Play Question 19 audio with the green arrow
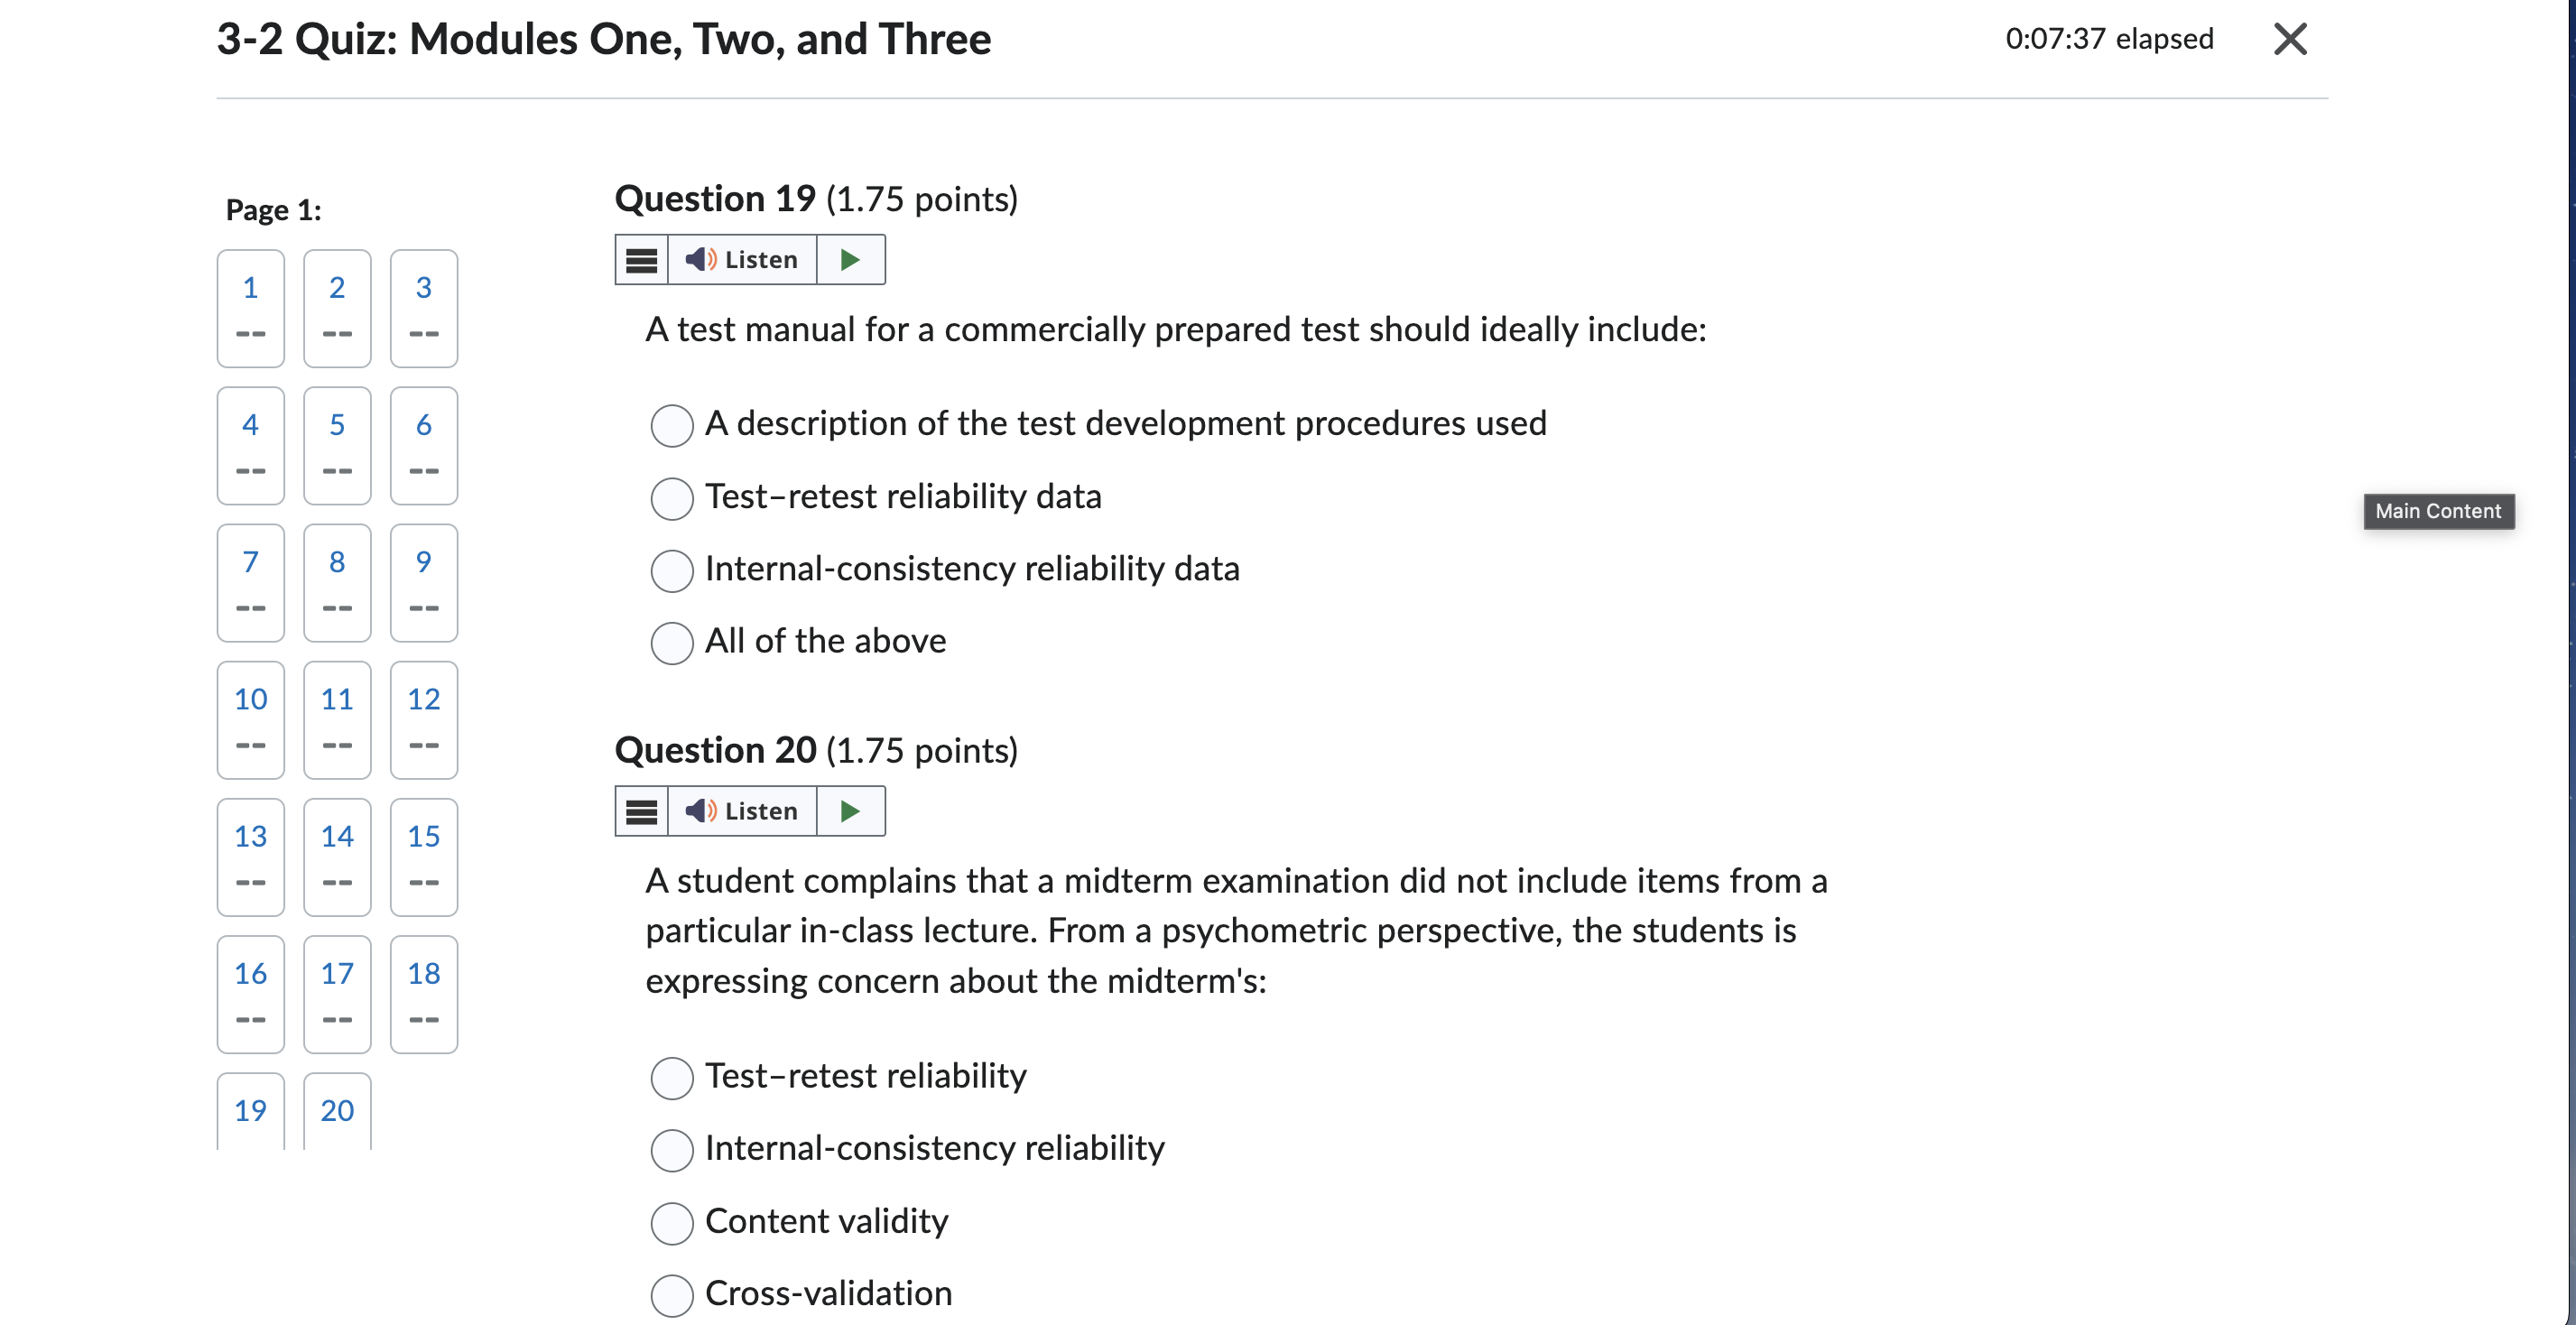2576x1325 pixels. (x=851, y=260)
